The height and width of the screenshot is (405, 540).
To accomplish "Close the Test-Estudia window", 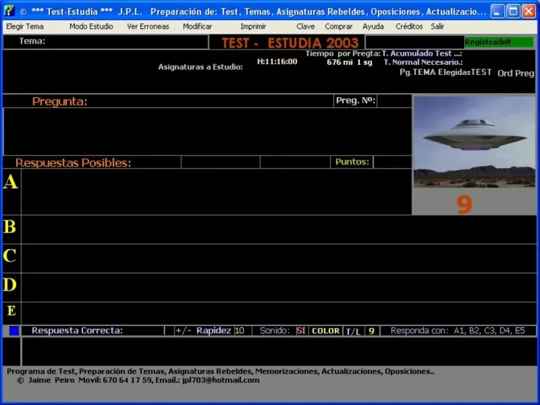I will 529,11.
